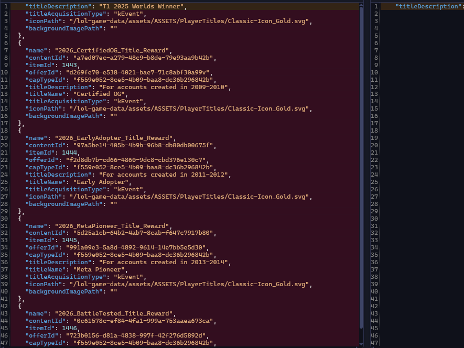
Task: Click the left pane scrollbar down arrow
Action: pos(361,344)
